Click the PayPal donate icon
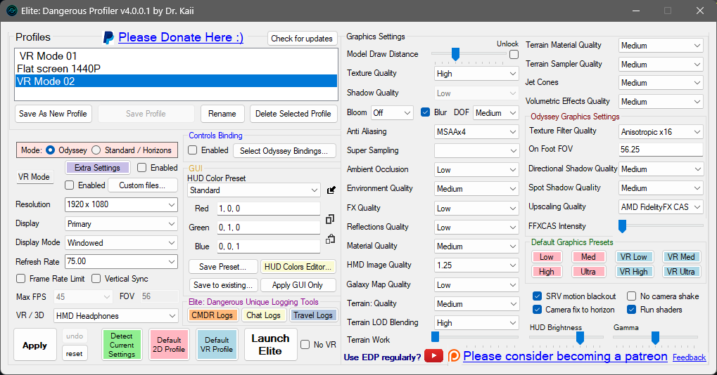Screen dimensions: 717x375 [108, 37]
